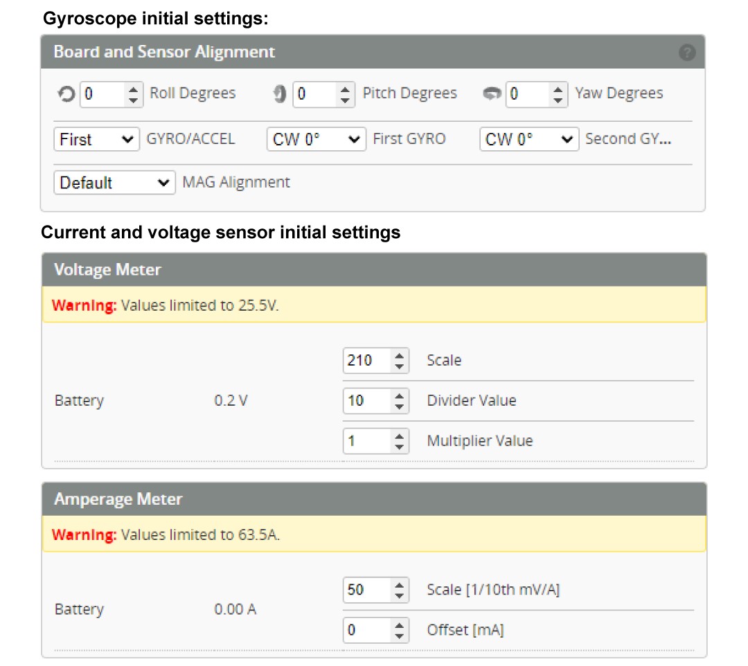Open the MAG Alignment dropdown

(114, 183)
